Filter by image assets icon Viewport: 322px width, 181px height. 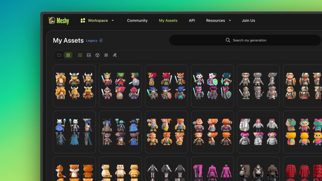pos(89,55)
